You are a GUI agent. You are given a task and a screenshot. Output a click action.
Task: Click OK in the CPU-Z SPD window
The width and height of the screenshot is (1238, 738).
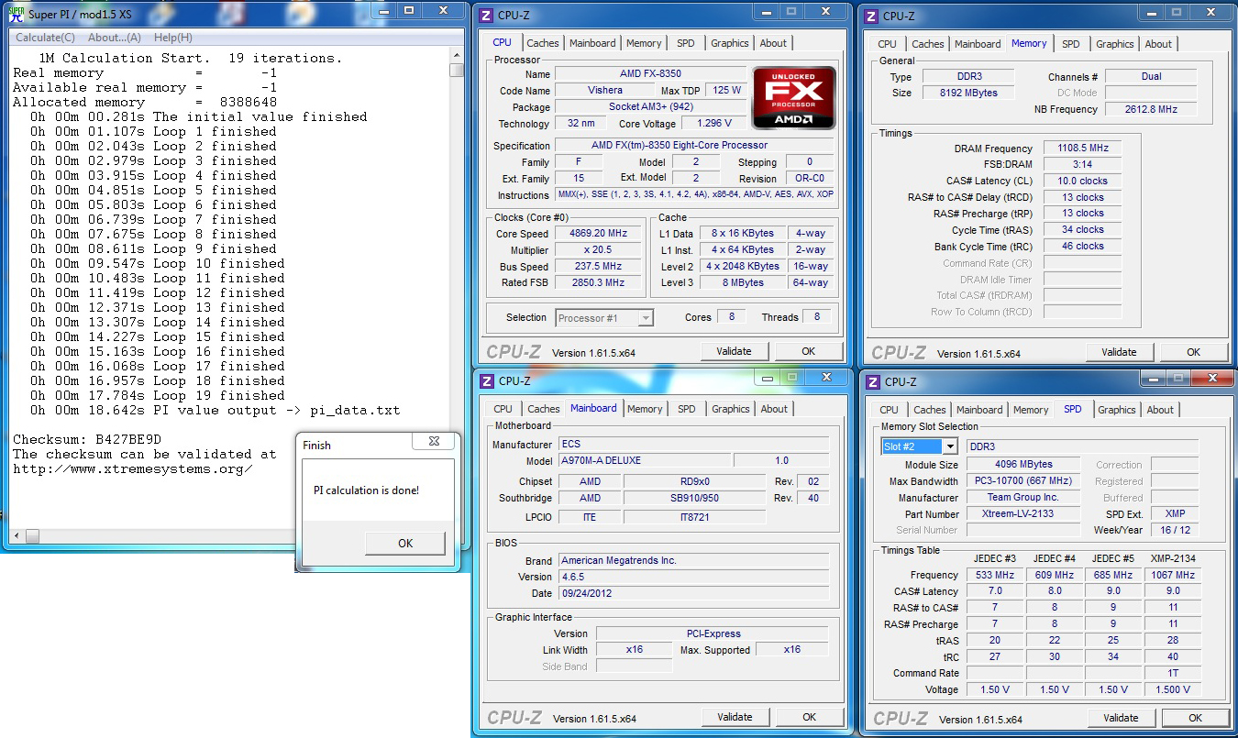click(1195, 718)
